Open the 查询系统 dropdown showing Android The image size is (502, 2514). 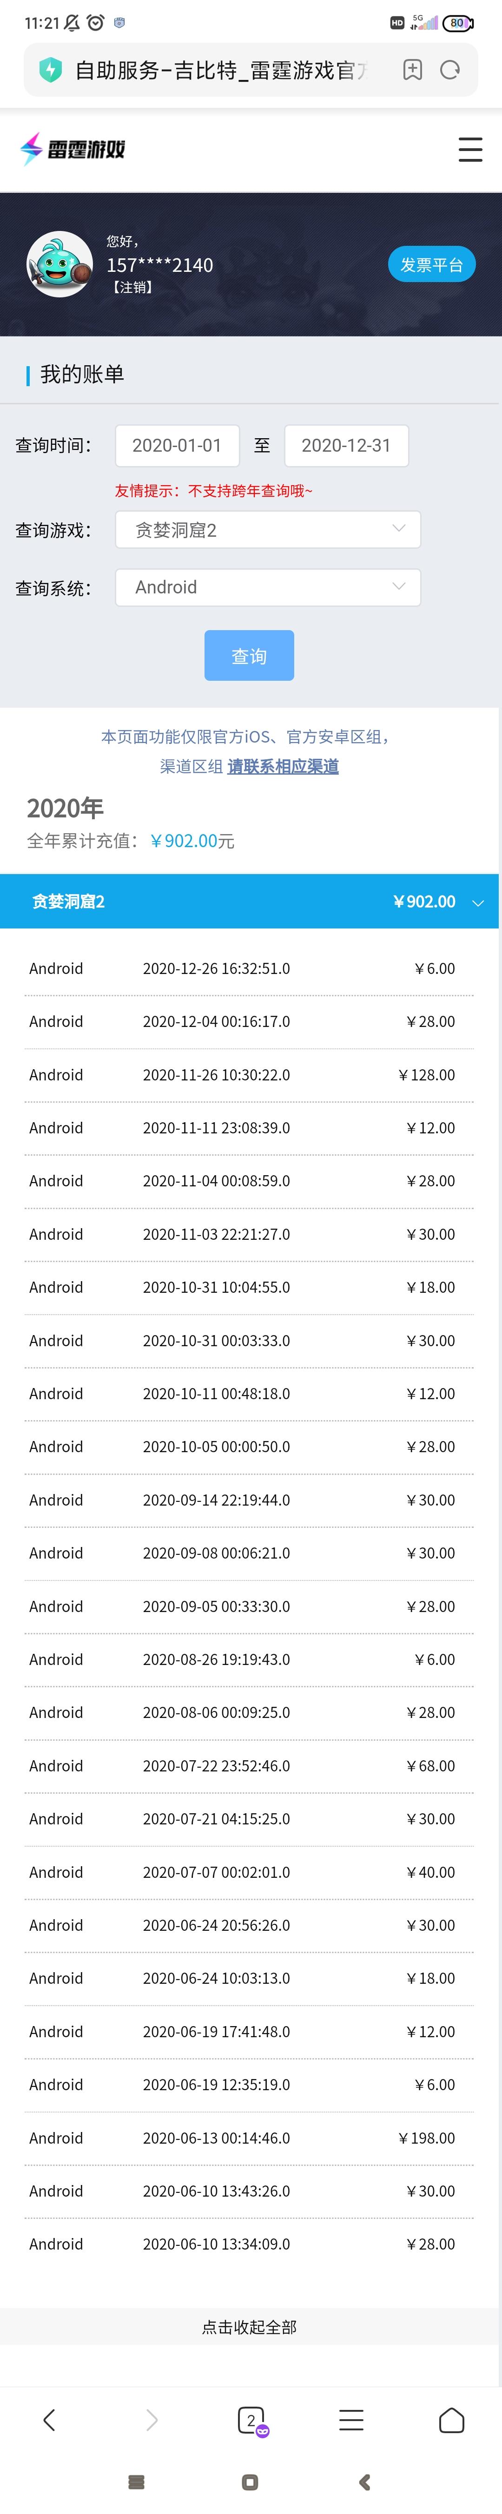(268, 587)
